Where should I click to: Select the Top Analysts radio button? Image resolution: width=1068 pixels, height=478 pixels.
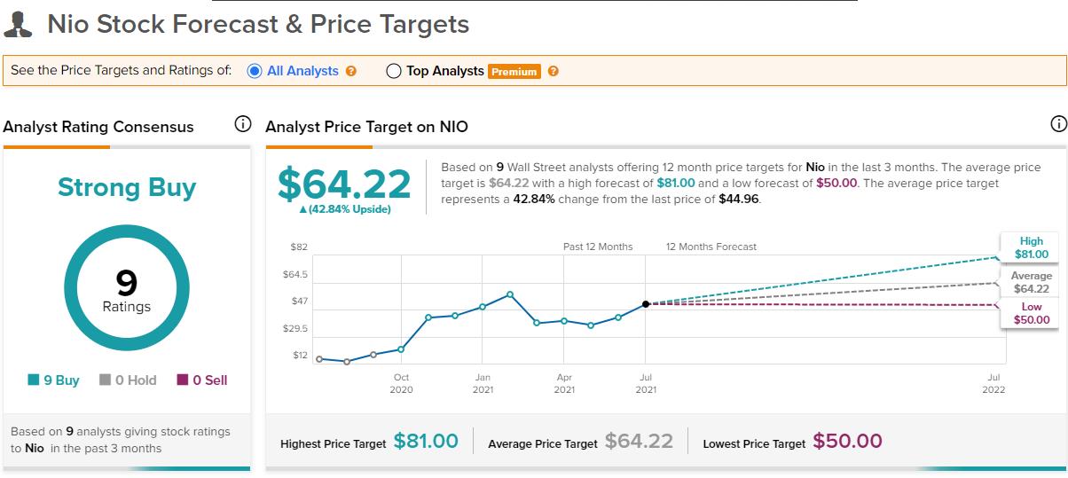pyautogui.click(x=394, y=71)
